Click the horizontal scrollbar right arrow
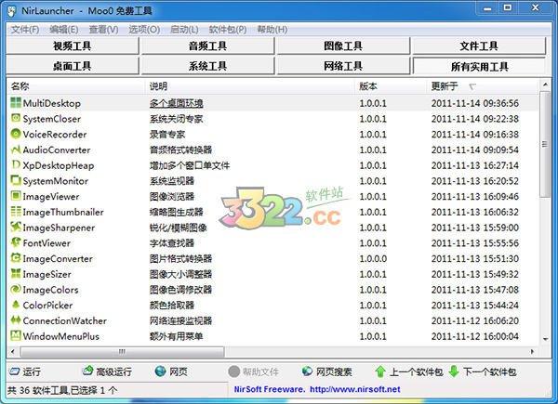558x404 pixels. 532,352
